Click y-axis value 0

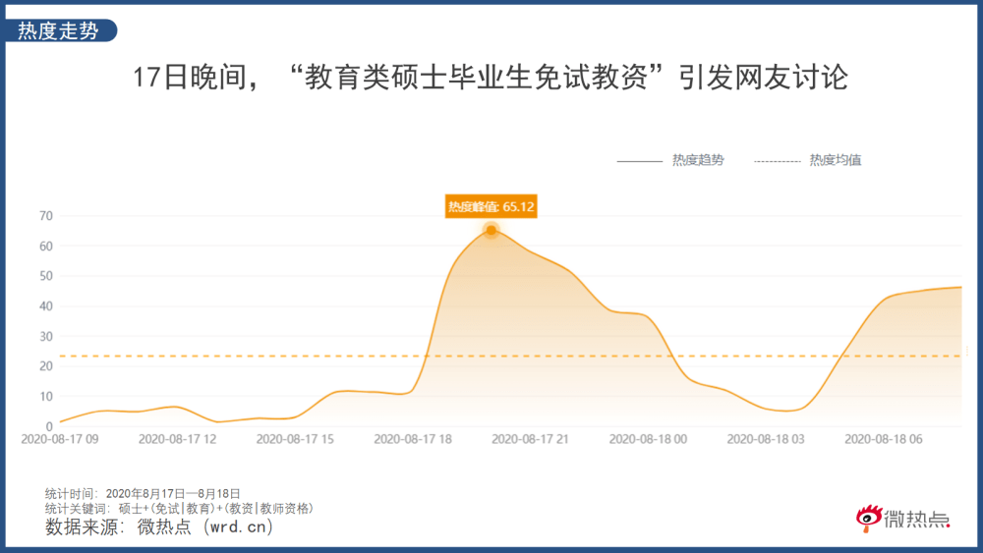point(49,426)
